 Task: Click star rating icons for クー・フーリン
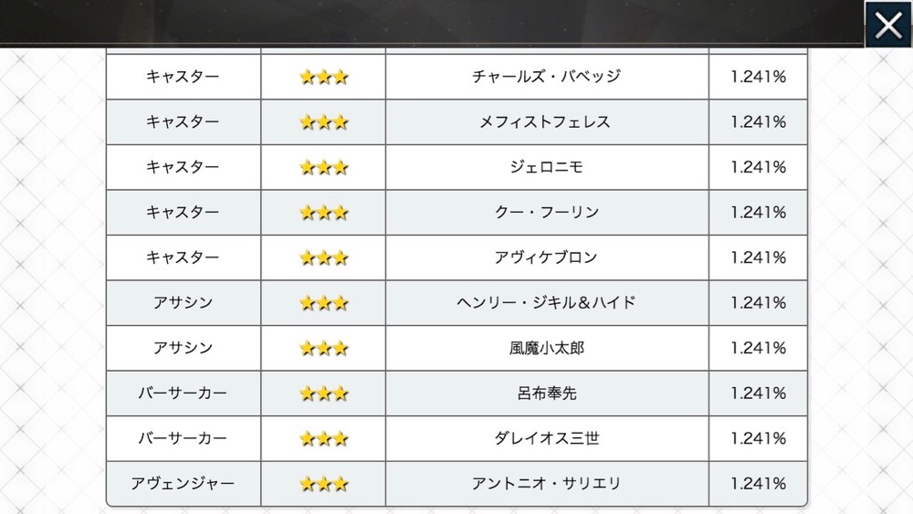coord(324,213)
